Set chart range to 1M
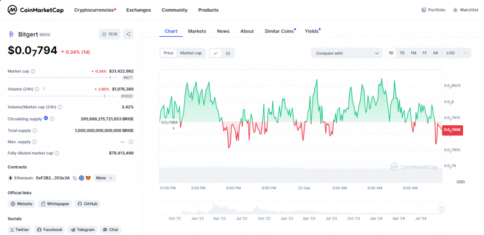This screenshot has height=235, width=484. pos(413,53)
